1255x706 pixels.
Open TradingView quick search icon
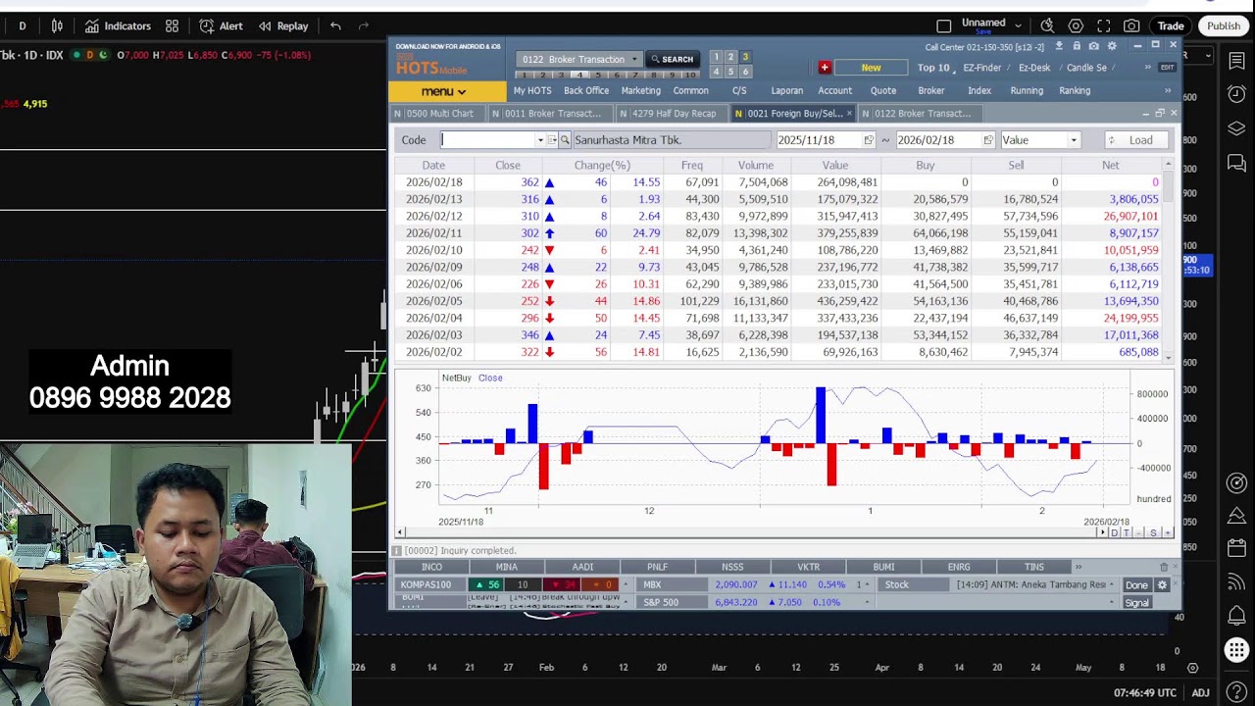[x=1047, y=26]
